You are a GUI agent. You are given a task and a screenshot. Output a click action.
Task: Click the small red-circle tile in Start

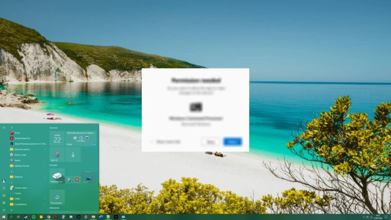[x=77, y=179]
